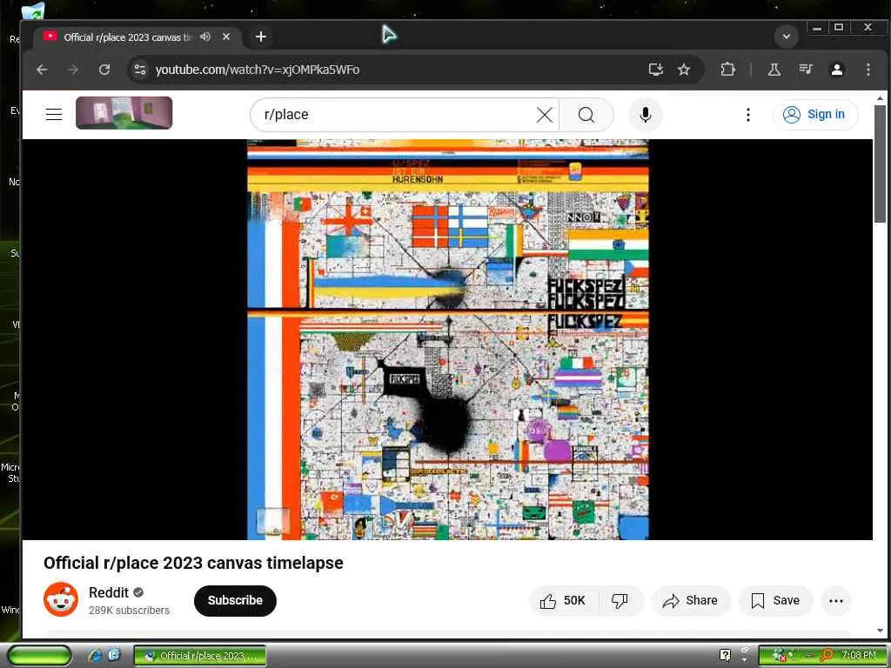Click the r/place search field

point(398,115)
